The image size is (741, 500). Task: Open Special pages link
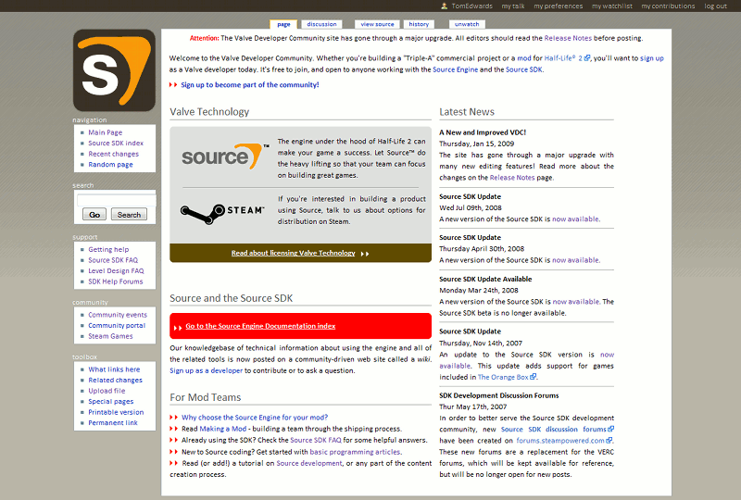(x=110, y=401)
